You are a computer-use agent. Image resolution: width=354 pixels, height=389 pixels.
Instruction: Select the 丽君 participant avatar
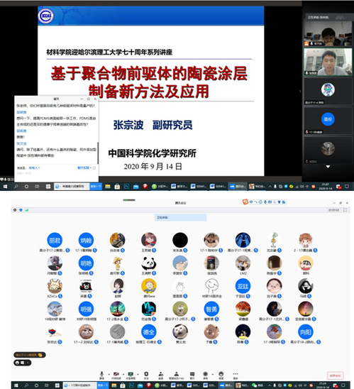[x=55, y=240]
